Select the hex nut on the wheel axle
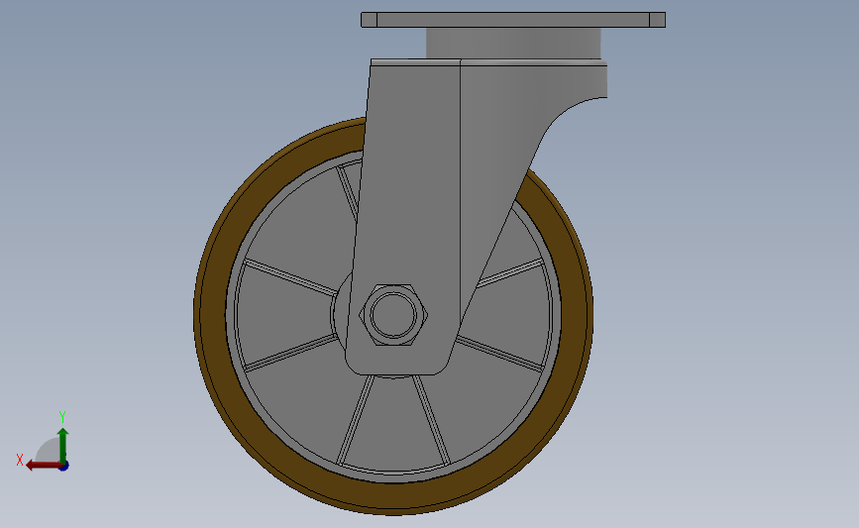Image resolution: width=859 pixels, height=528 pixels. (393, 315)
